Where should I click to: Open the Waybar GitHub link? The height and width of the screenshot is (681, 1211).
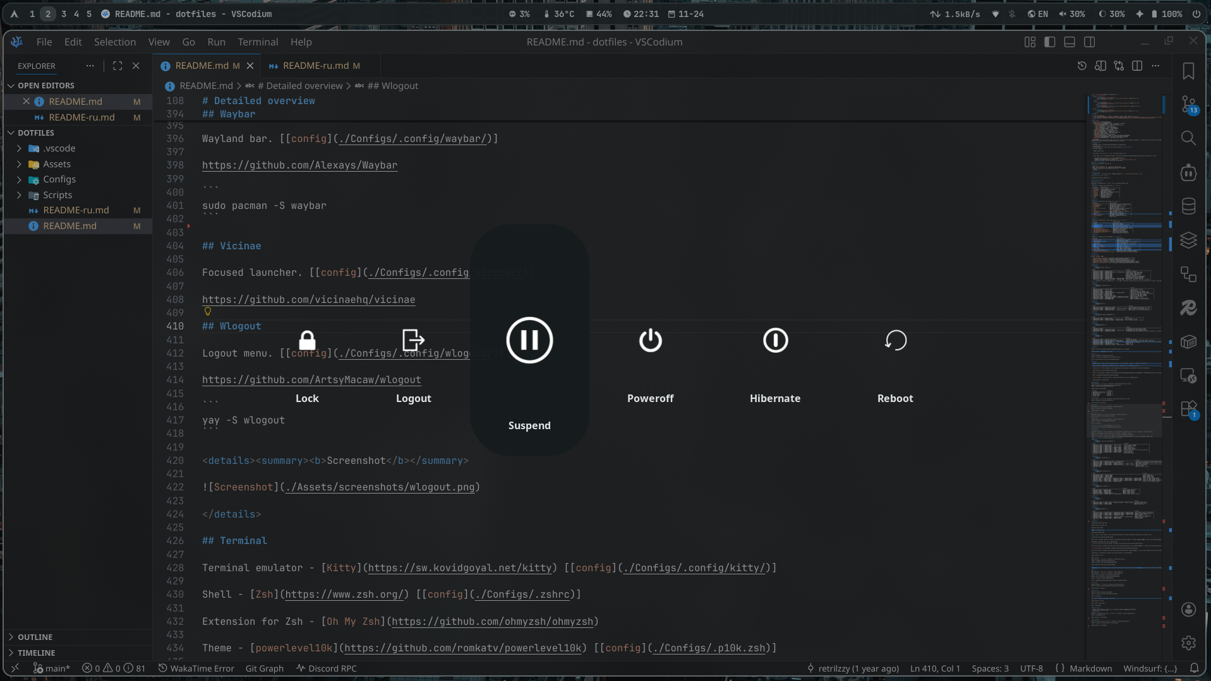pos(299,165)
